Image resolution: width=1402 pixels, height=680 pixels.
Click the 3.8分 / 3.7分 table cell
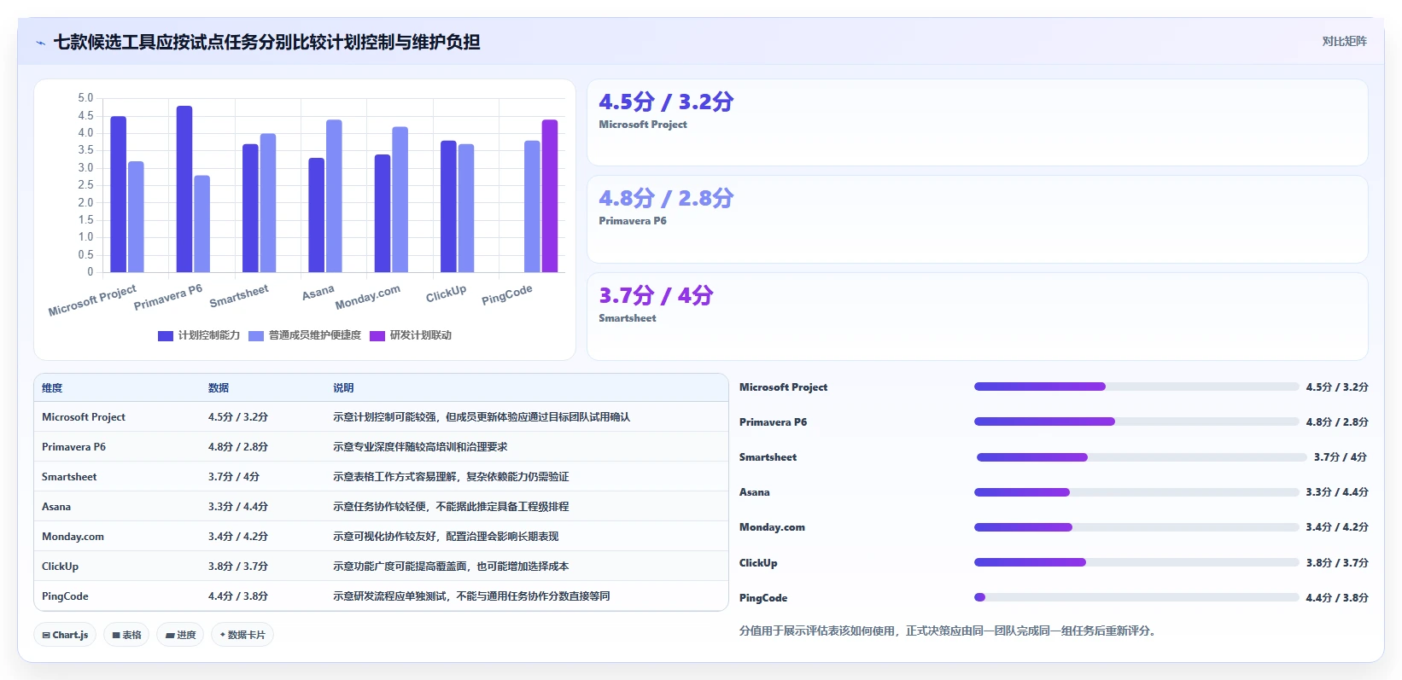(238, 567)
